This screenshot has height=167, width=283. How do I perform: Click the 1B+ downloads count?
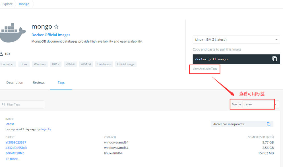point(7,54)
